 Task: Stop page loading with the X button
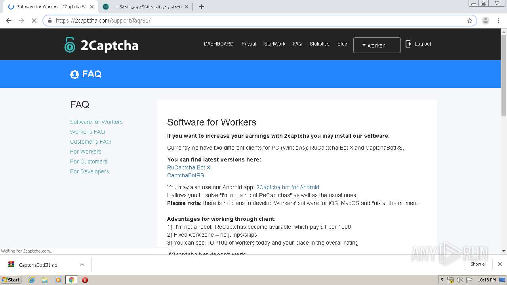click(x=34, y=21)
